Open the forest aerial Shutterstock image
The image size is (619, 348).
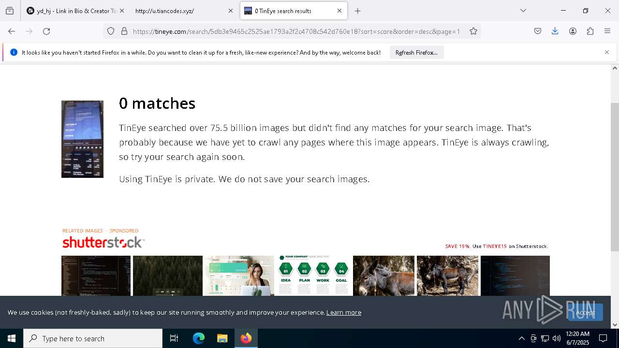(168, 275)
